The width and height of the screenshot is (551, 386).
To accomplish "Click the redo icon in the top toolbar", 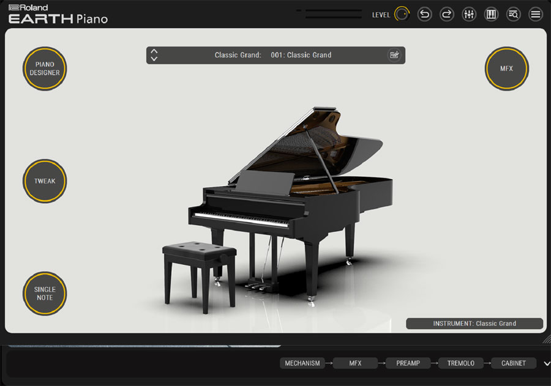I will coord(447,13).
